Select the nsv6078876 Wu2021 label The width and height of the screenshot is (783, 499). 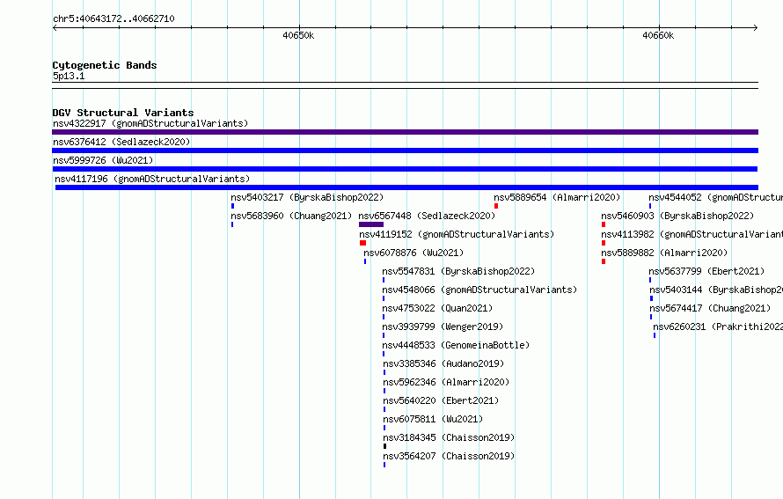point(413,253)
